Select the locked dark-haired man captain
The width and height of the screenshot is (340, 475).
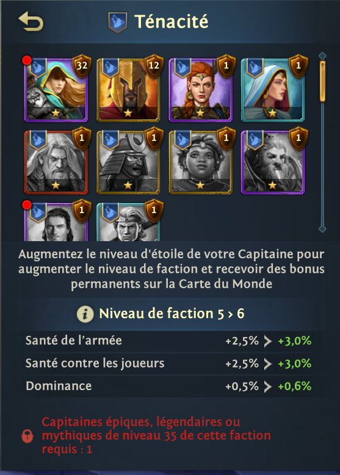[x=56, y=222]
